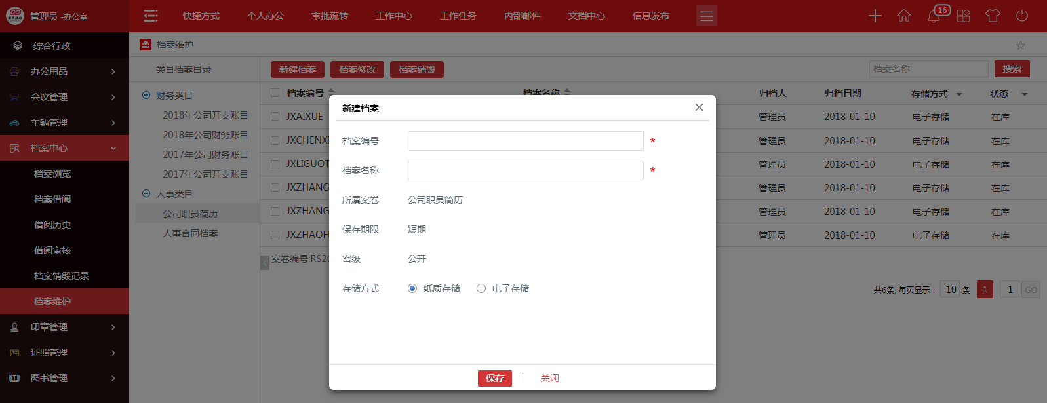Star the 档案维护 page as favorite
Image resolution: width=1047 pixels, height=403 pixels.
1020,45
